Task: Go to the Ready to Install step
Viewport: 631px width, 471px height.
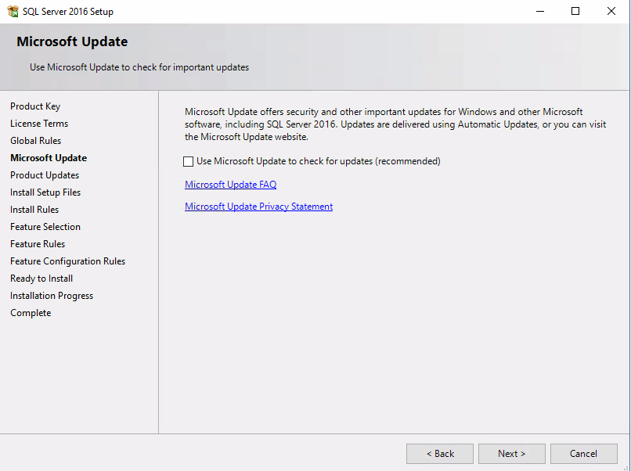Action: 41,278
